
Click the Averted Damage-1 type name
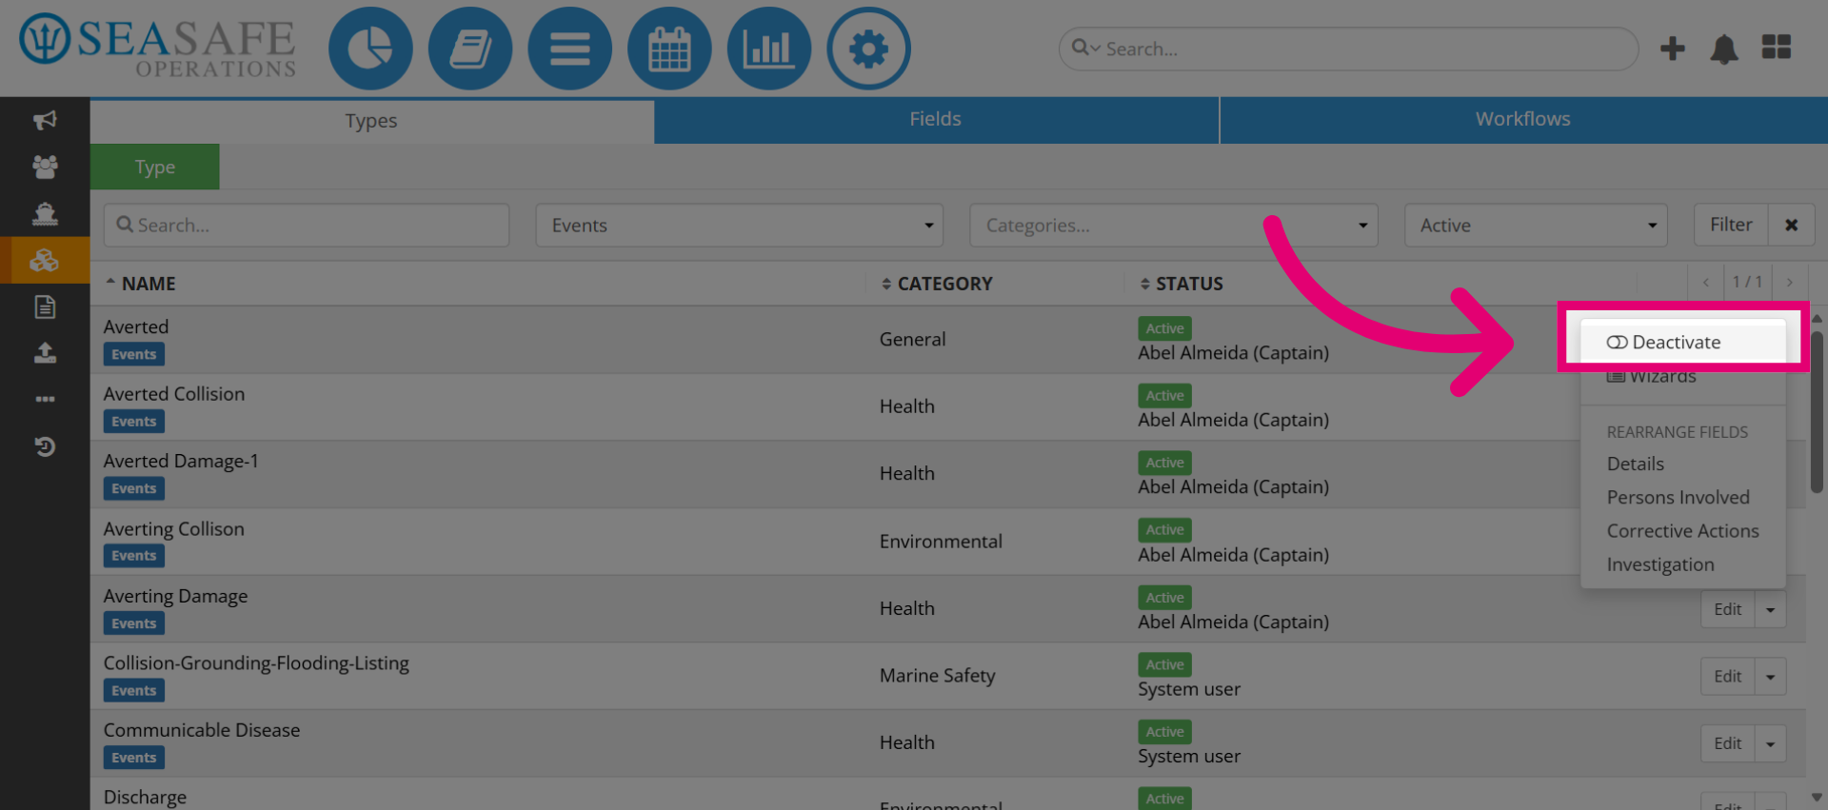(x=181, y=462)
